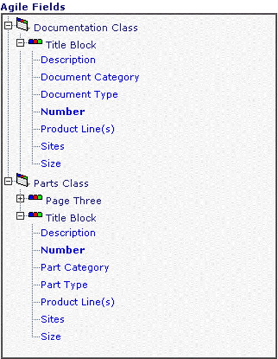Select Document Type field link

pyautogui.click(x=79, y=95)
